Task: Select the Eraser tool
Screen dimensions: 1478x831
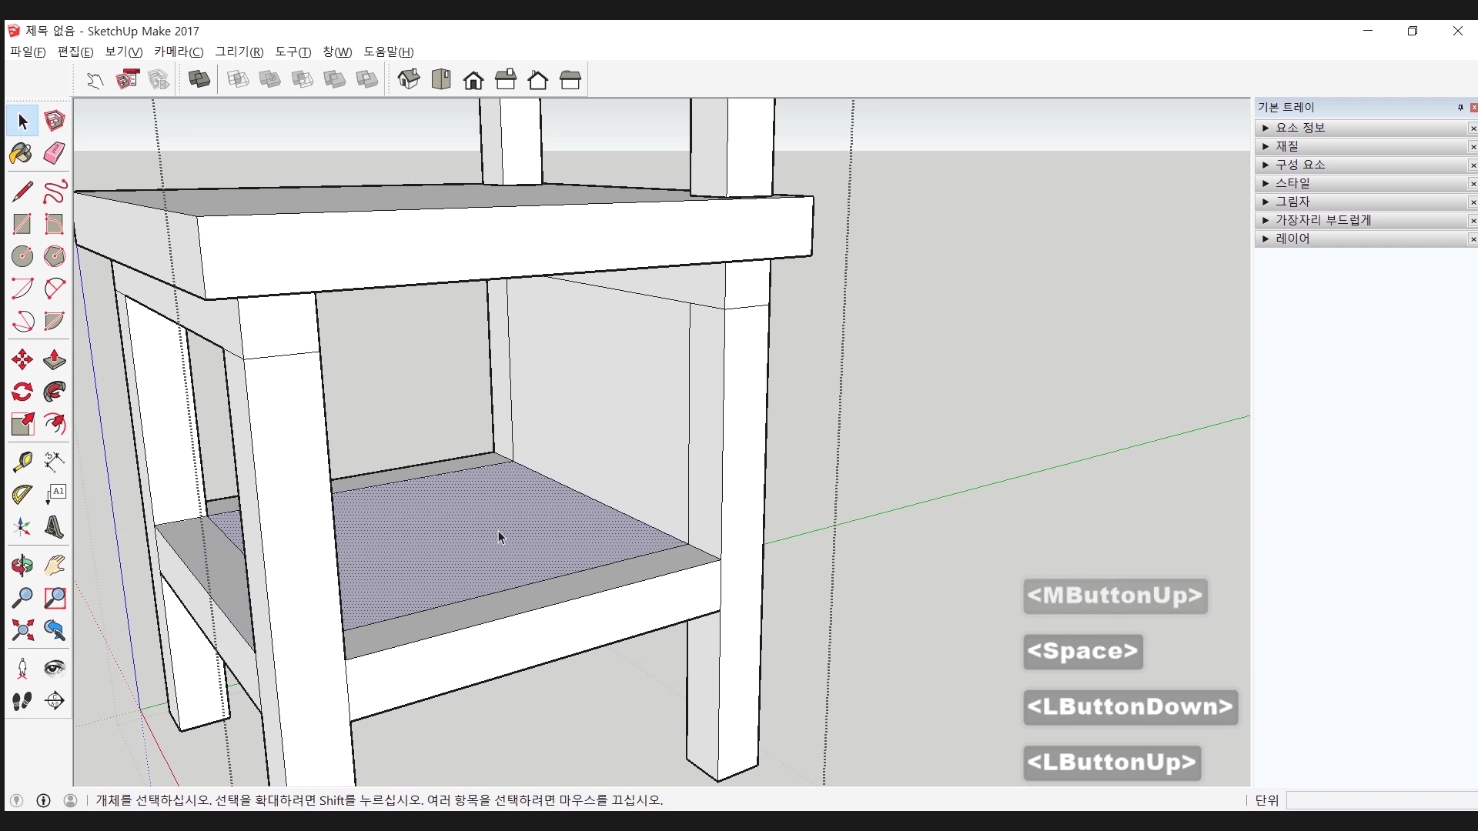Action: [54, 153]
